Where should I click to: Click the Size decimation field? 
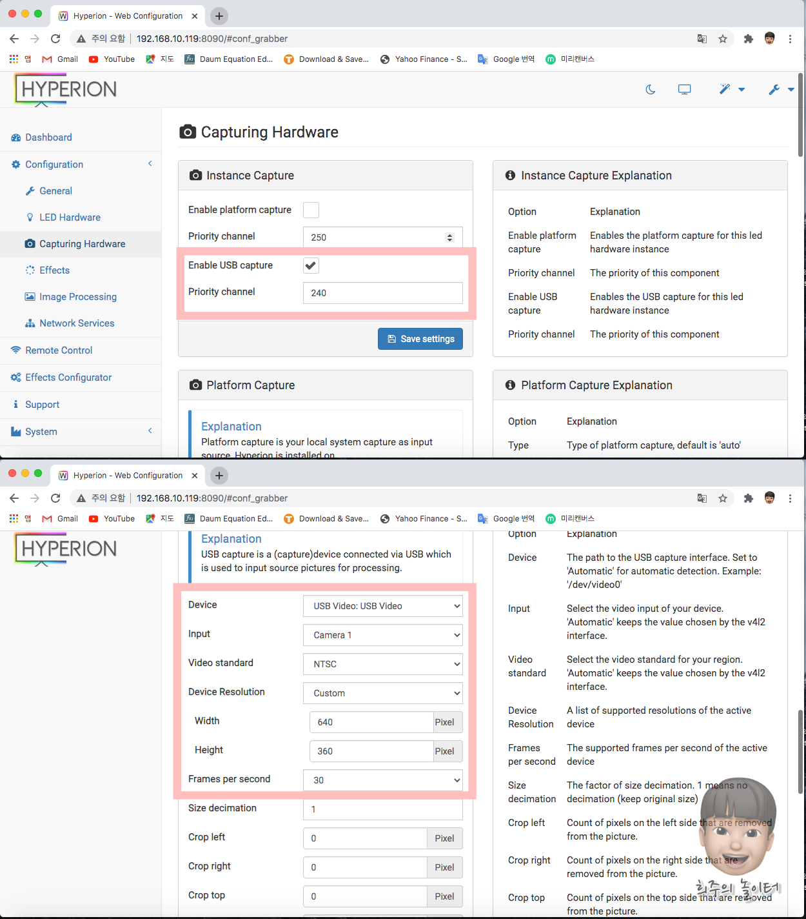(382, 809)
